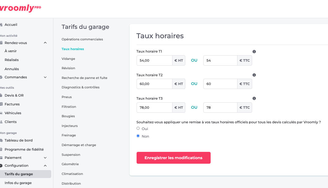The image size is (328, 188).
Task: Click the Vroomly Pro logo
Action: [x=20, y=8]
